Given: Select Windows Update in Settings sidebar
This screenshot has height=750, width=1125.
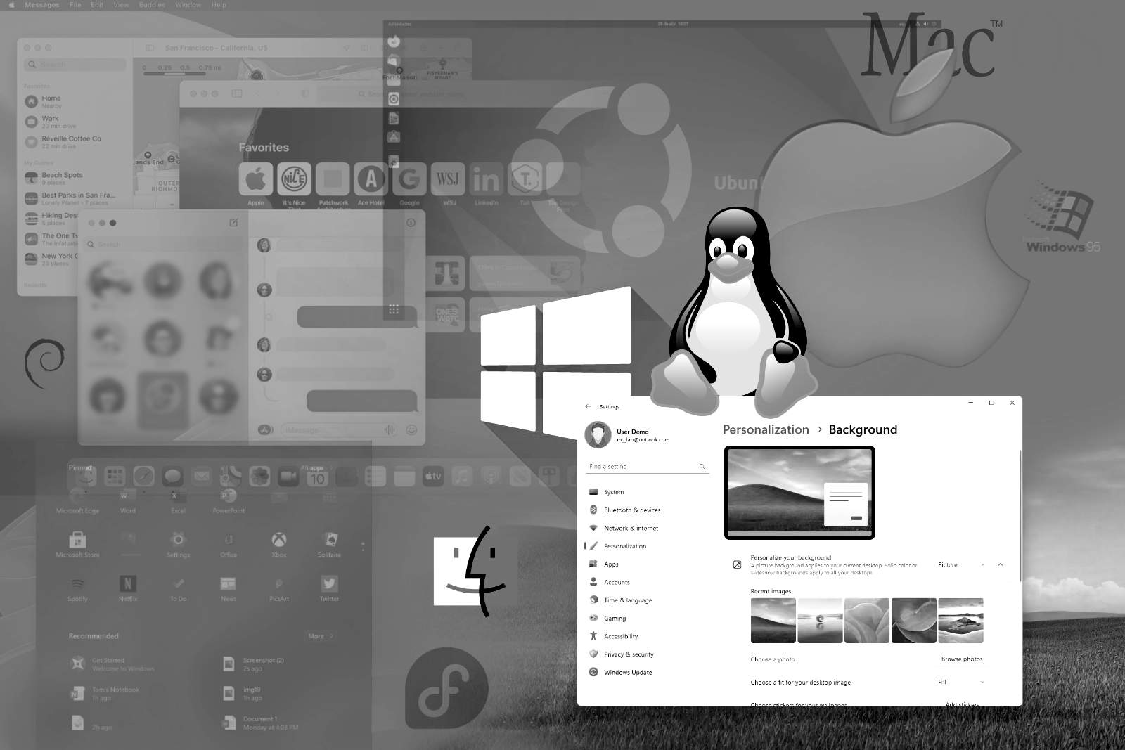Looking at the screenshot, I should 627,672.
